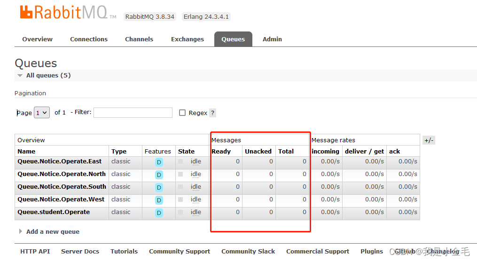
Task: Sort by the incoming rate column header
Action: pyautogui.click(x=326, y=151)
